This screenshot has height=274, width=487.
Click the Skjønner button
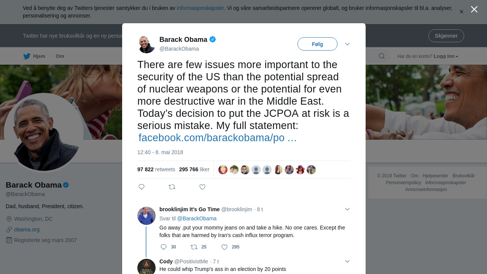point(446,36)
